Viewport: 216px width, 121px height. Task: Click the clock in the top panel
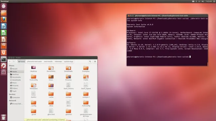pos(209,1)
